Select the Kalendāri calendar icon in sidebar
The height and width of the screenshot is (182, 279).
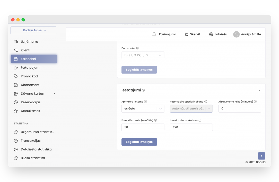(16, 59)
